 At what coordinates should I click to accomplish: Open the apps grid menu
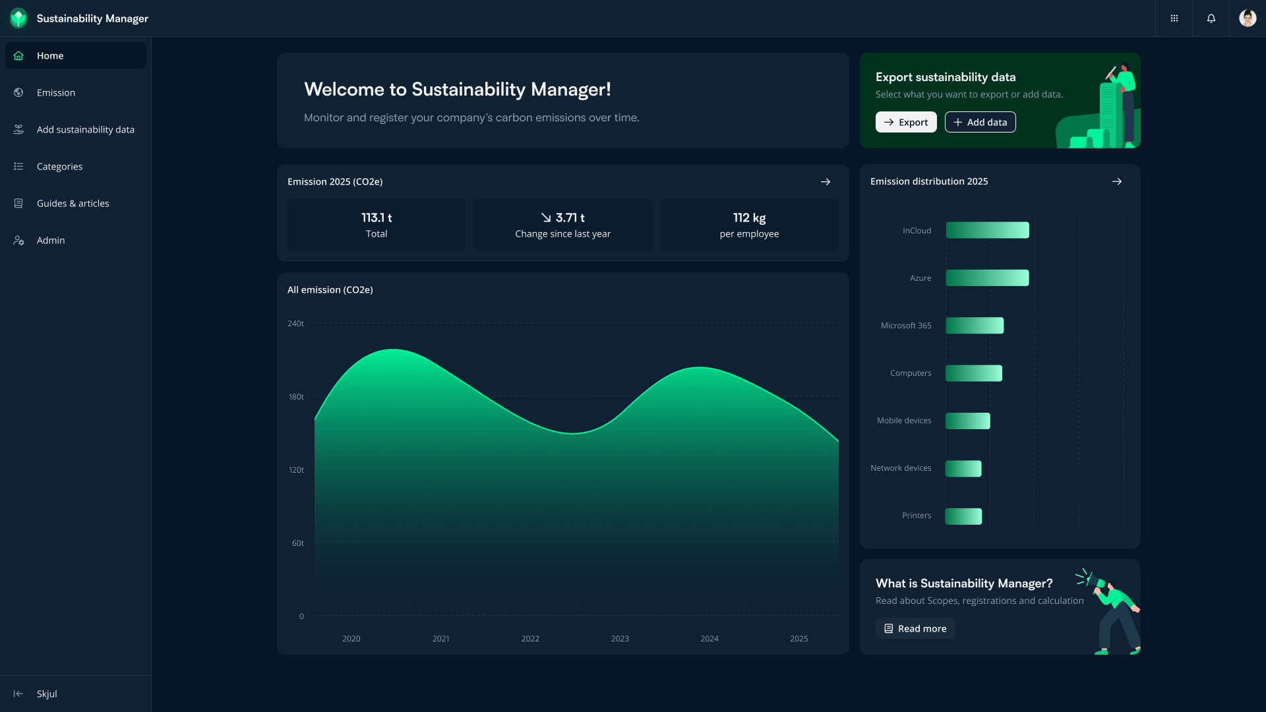coord(1174,18)
